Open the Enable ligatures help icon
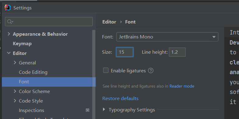Viewport: 239px width, 119px height. click(x=151, y=70)
